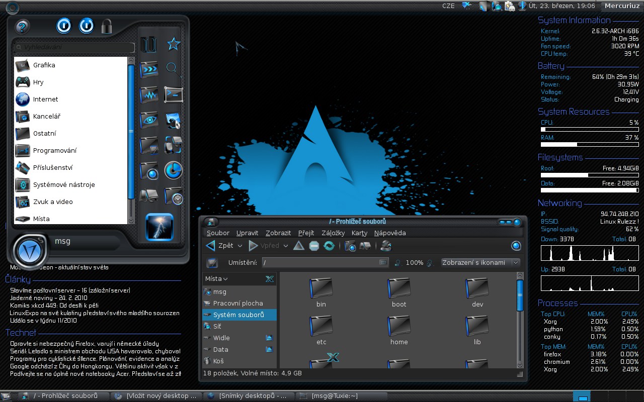Click the Umístění location input field

point(325,262)
